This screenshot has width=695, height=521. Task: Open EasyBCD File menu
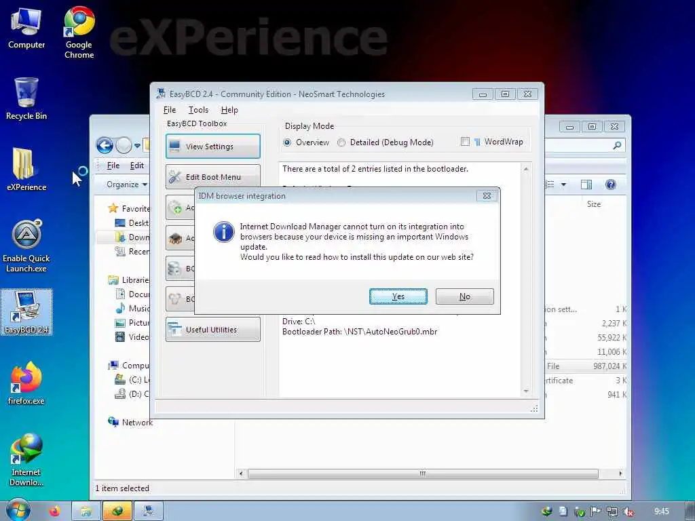click(169, 109)
